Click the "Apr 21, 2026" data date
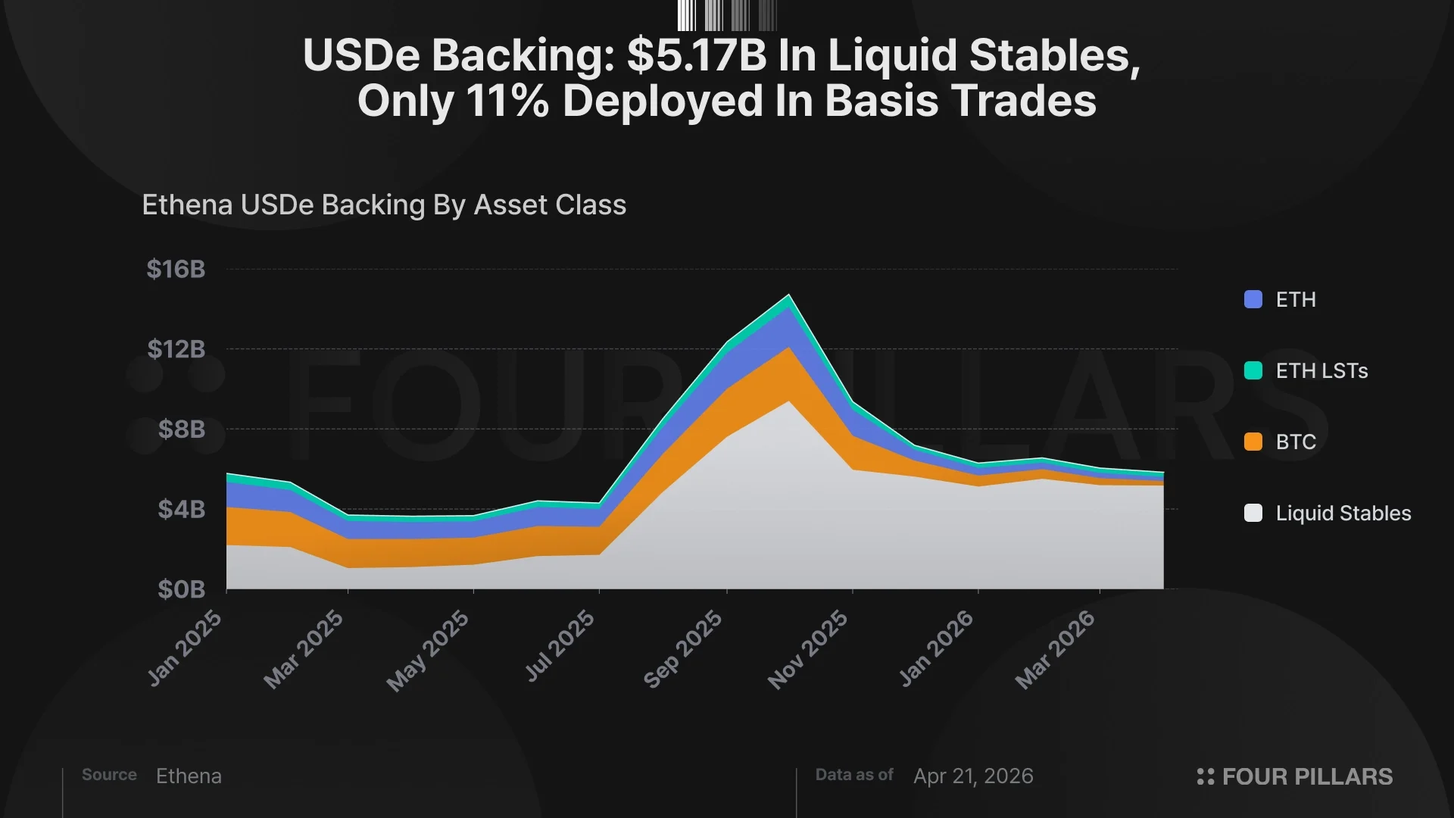The height and width of the screenshot is (818, 1454). [973, 776]
